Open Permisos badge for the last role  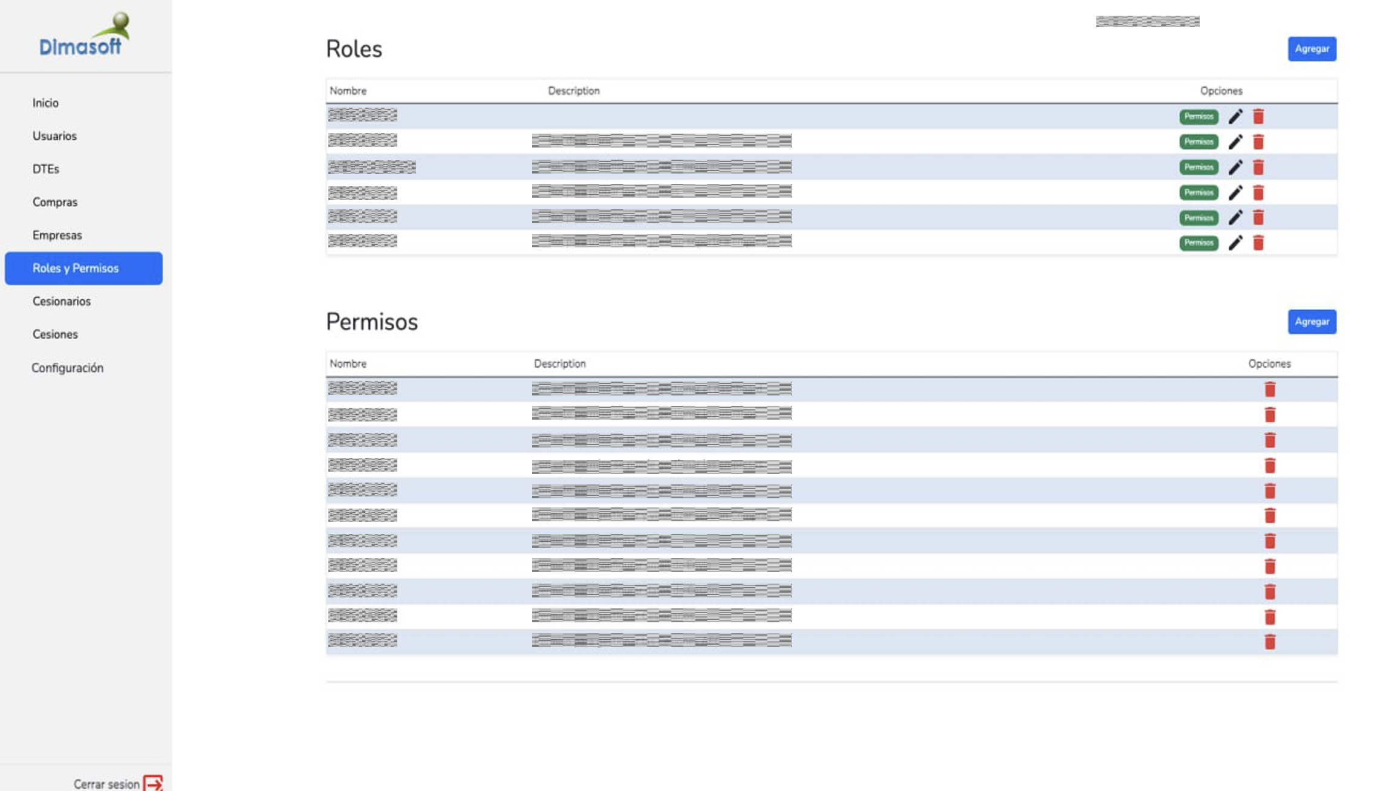coord(1199,243)
